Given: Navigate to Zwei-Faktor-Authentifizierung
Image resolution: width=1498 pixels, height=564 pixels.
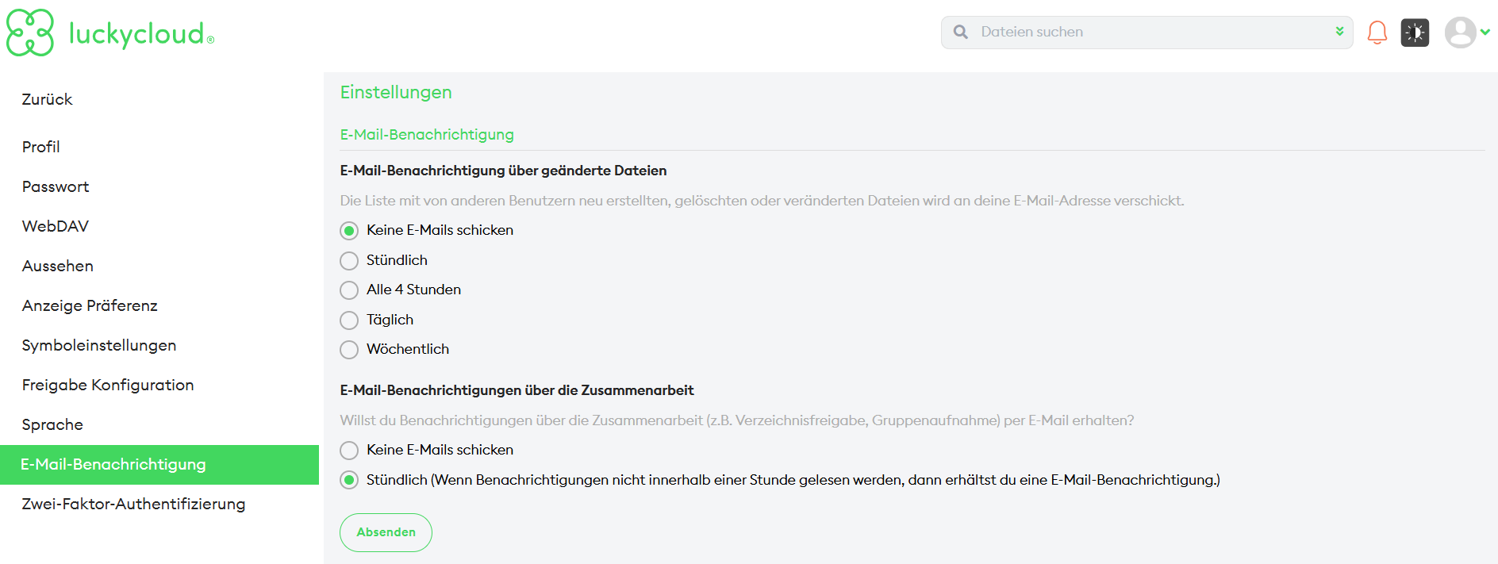Looking at the screenshot, I should pyautogui.click(x=133, y=504).
